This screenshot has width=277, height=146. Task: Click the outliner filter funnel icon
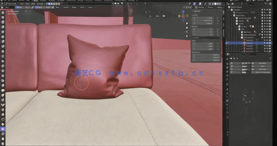266,4
